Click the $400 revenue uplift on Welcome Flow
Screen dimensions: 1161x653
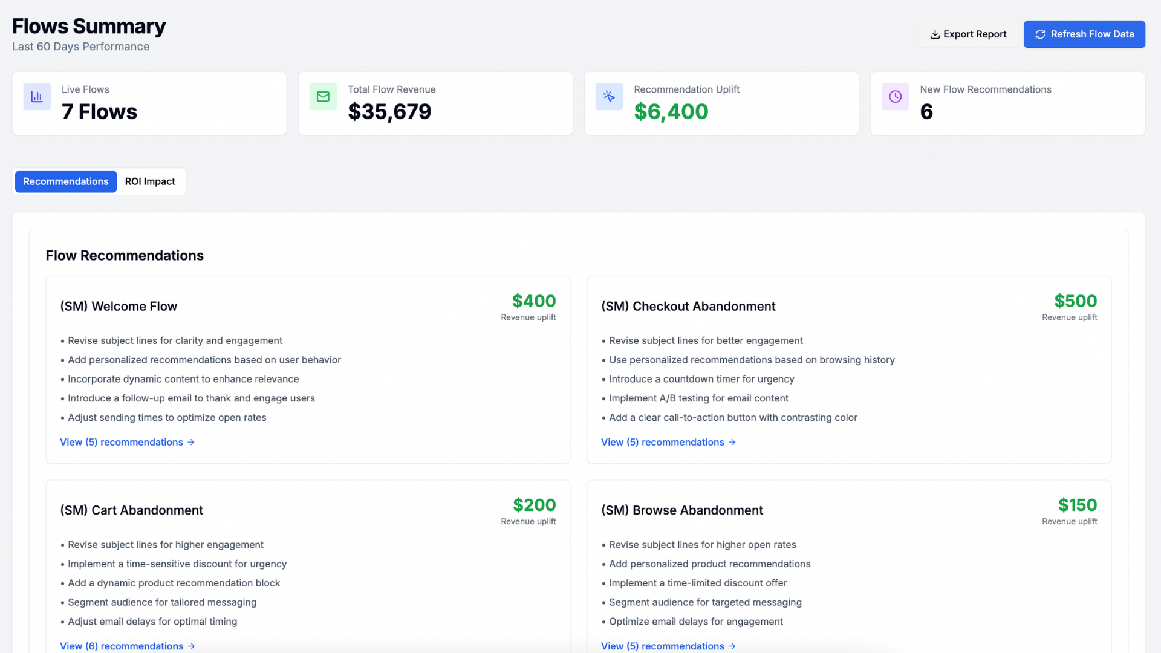coord(533,301)
